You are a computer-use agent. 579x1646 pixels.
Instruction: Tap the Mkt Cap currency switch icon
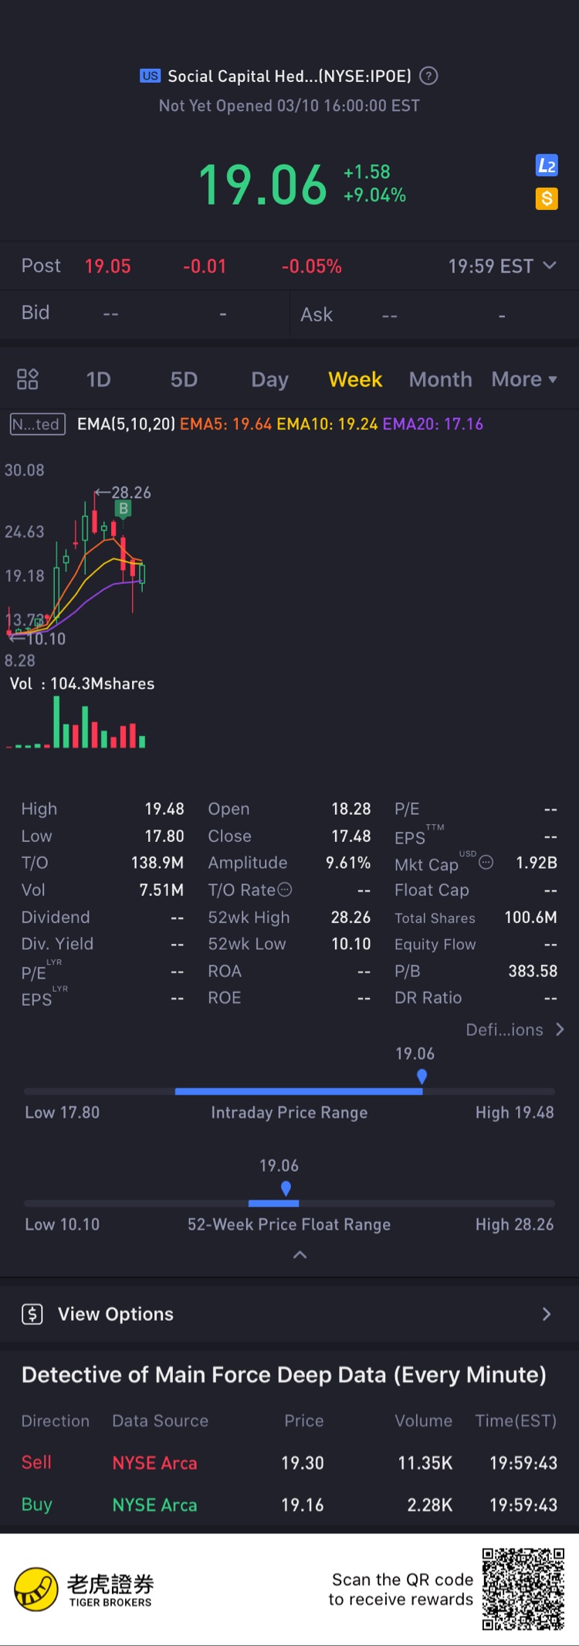point(486,862)
